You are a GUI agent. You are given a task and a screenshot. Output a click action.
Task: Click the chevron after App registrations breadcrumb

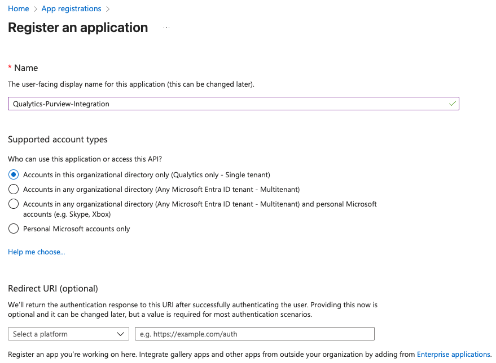pos(108,8)
